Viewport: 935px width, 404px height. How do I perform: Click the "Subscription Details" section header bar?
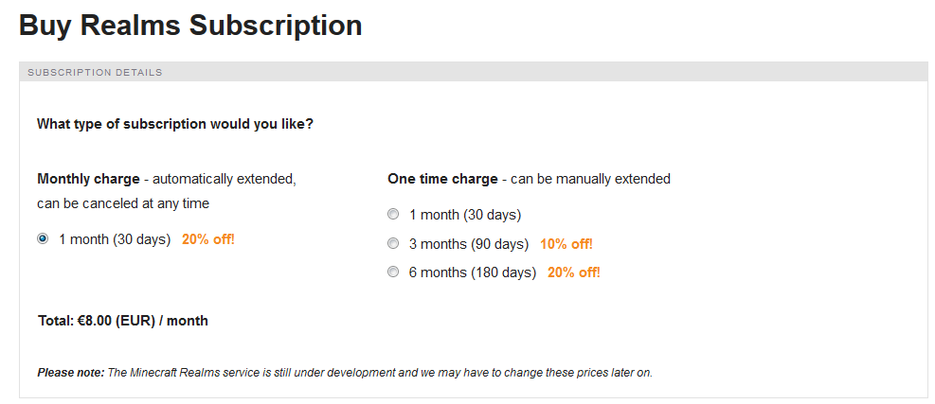pos(95,72)
